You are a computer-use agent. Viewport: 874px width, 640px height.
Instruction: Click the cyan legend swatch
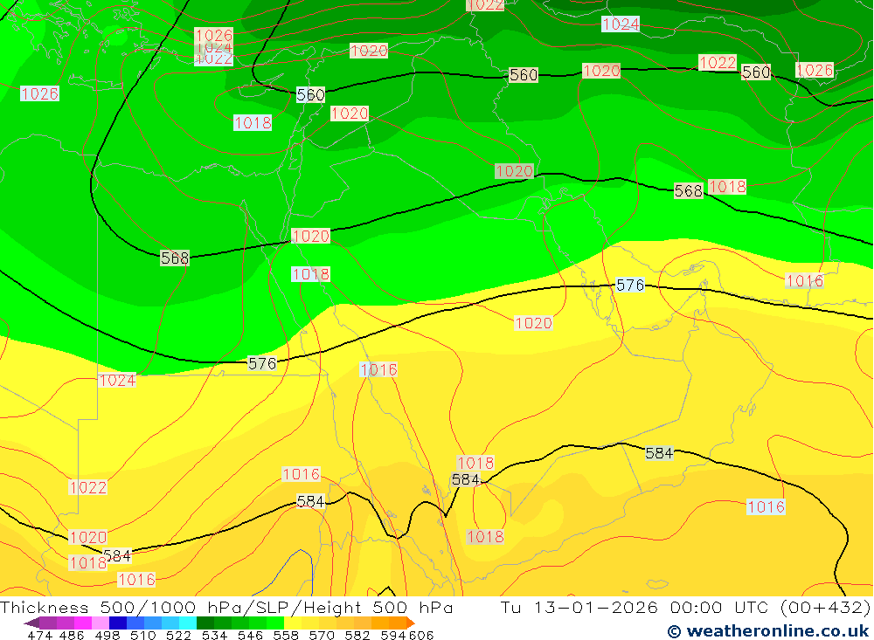[188, 623]
